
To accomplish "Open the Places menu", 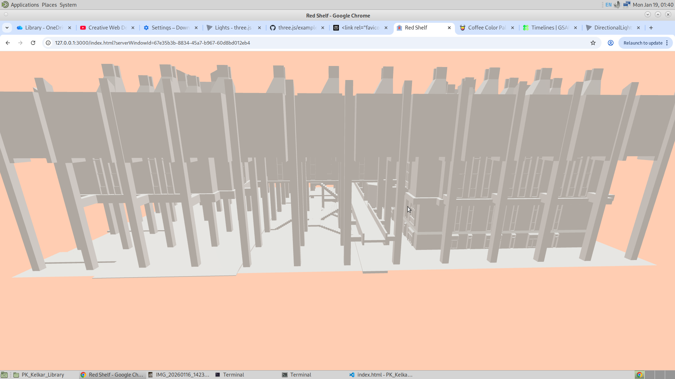I will coord(49,5).
